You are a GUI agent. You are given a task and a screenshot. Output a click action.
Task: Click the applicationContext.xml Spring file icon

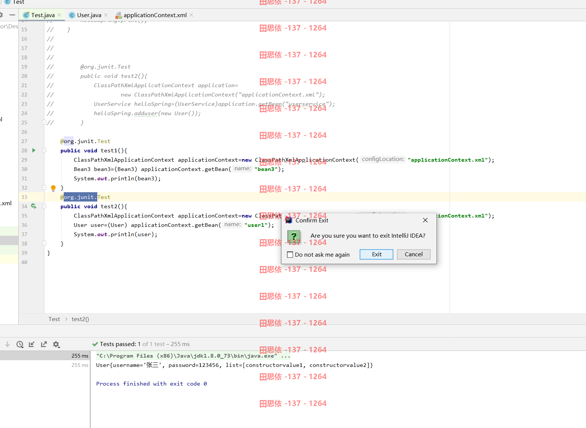coord(119,15)
